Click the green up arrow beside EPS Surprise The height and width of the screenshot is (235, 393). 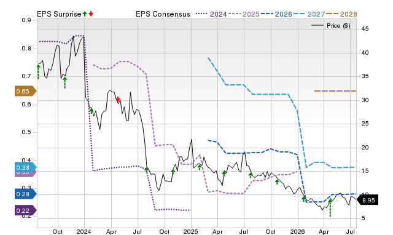85,14
